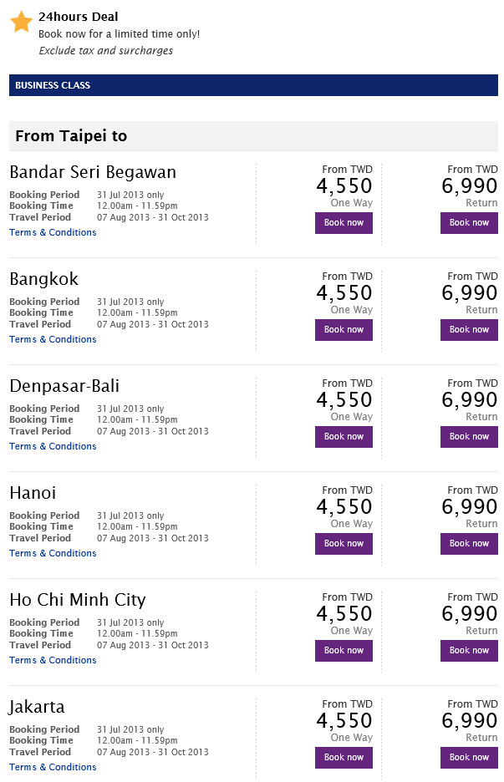Image resolution: width=504 pixels, height=782 pixels.
Task: Select the BUSINESS CLASS header bar
Action: coord(253,85)
